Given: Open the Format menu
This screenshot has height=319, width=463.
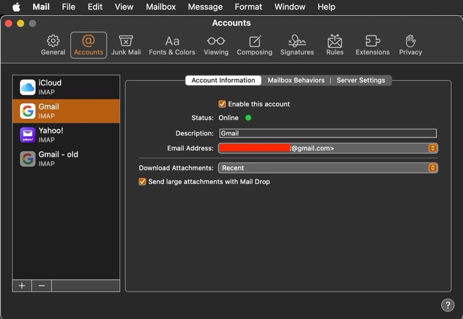Looking at the screenshot, I should (x=249, y=7).
